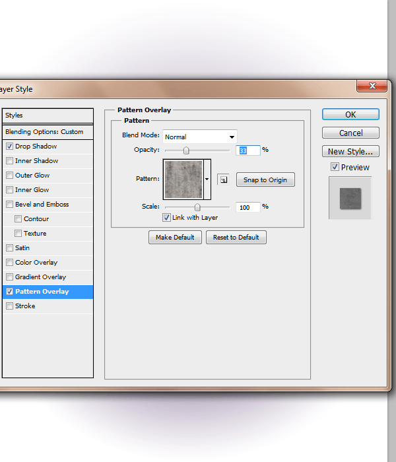Viewport: 396px width, 462px height.
Task: Disable the Drop Shadow checkbox
Action: click(9, 147)
